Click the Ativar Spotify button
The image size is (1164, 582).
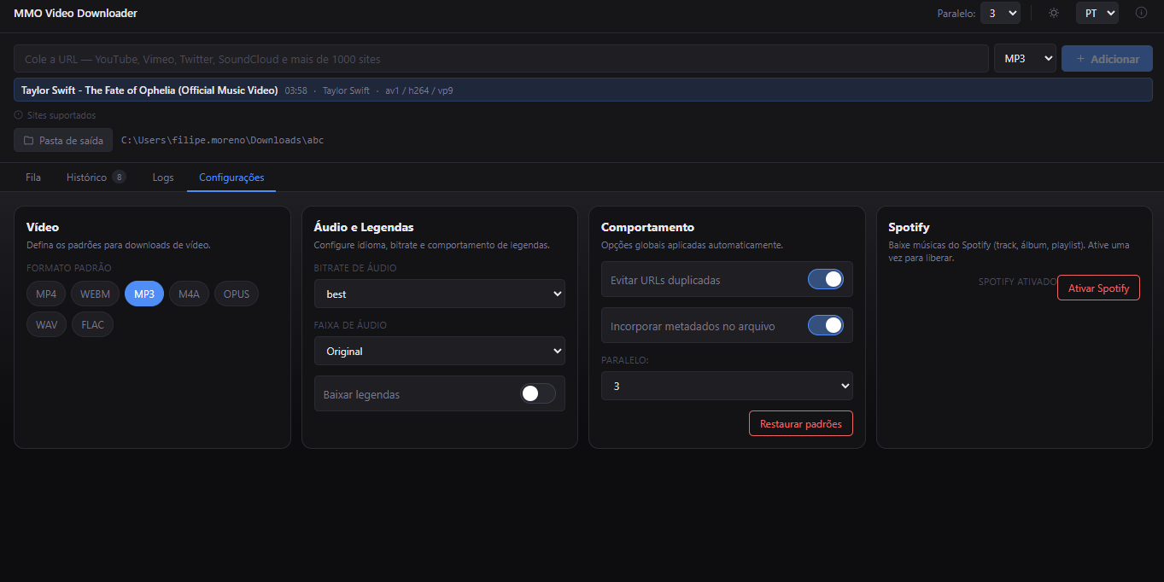pyautogui.click(x=1098, y=288)
